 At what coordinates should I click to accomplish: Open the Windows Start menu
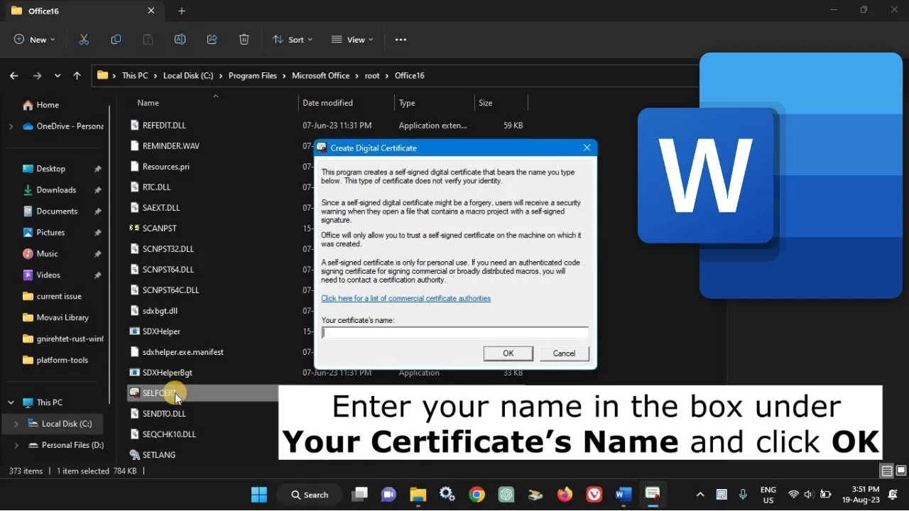point(259,495)
